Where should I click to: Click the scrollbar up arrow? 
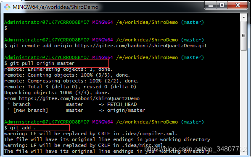coord(244,17)
